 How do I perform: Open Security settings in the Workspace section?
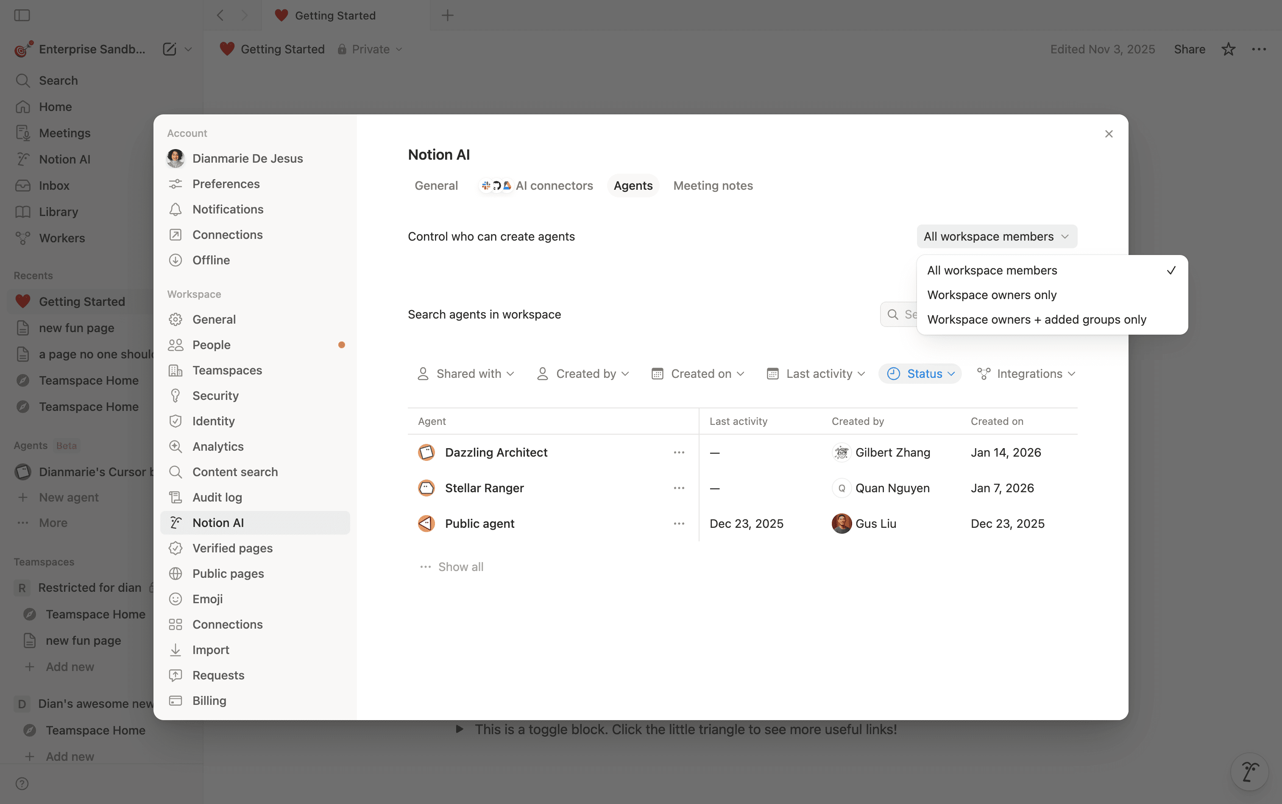click(x=215, y=395)
